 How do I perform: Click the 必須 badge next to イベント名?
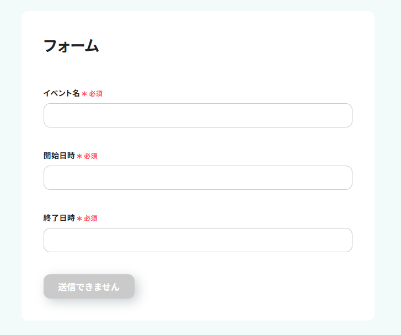click(x=96, y=94)
